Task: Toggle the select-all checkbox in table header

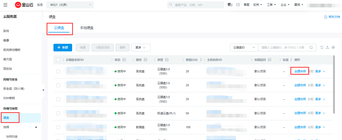Action: (x=58, y=60)
